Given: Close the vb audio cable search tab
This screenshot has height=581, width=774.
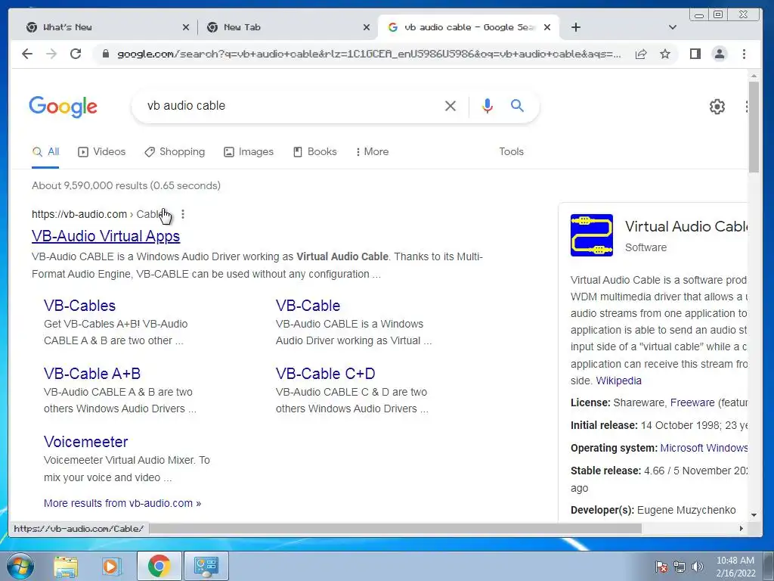Looking at the screenshot, I should click(x=547, y=27).
